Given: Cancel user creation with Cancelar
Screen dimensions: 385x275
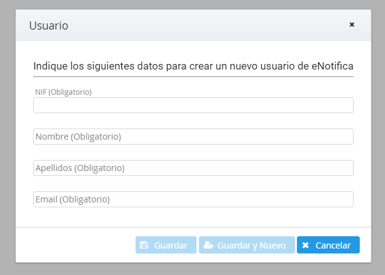Looking at the screenshot, I should [x=328, y=245].
